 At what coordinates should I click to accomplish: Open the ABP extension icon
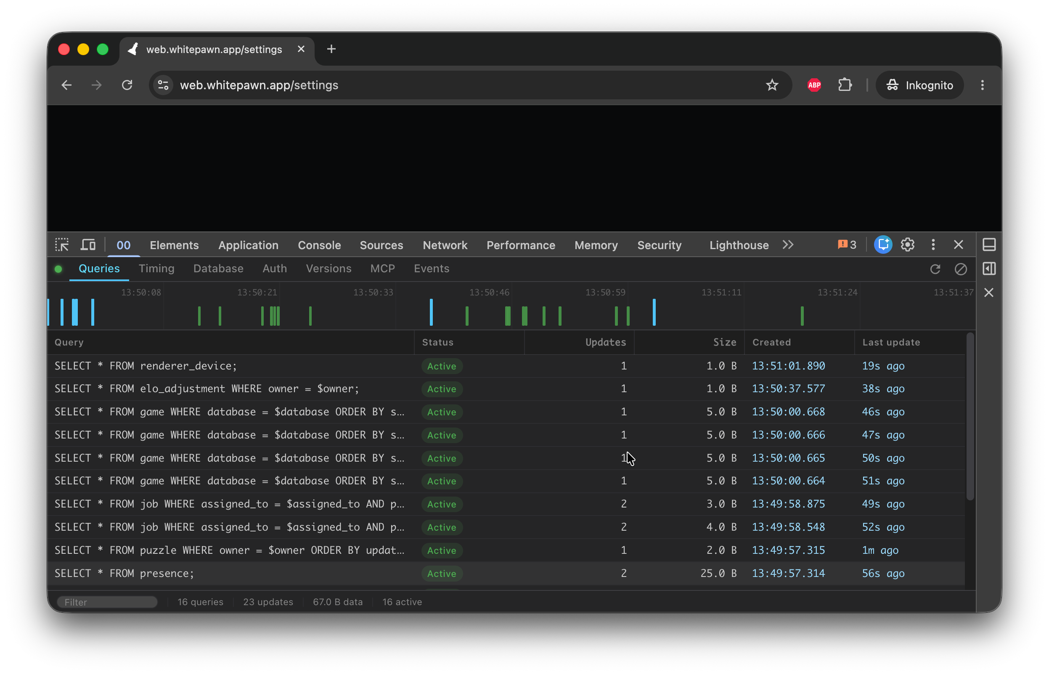tap(814, 85)
